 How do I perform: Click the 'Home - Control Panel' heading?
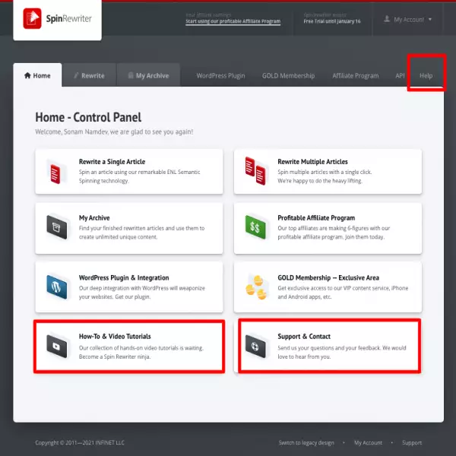coord(88,117)
